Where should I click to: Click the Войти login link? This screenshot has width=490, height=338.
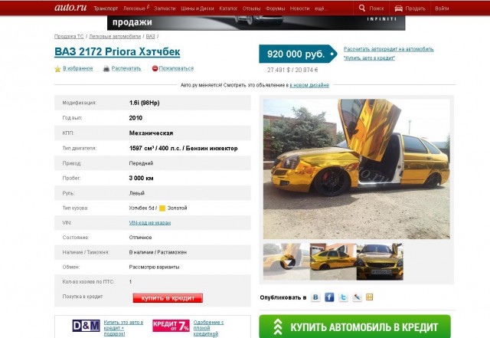click(x=442, y=8)
